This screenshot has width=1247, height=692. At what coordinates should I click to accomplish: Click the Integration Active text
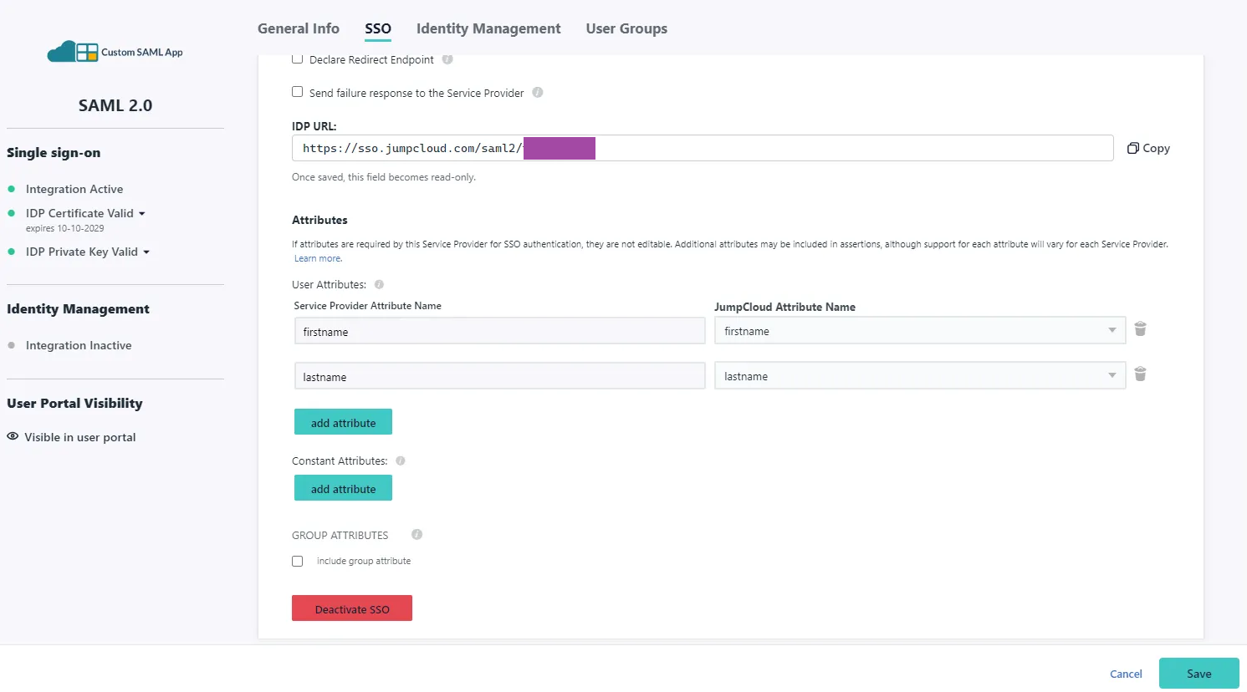74,189
